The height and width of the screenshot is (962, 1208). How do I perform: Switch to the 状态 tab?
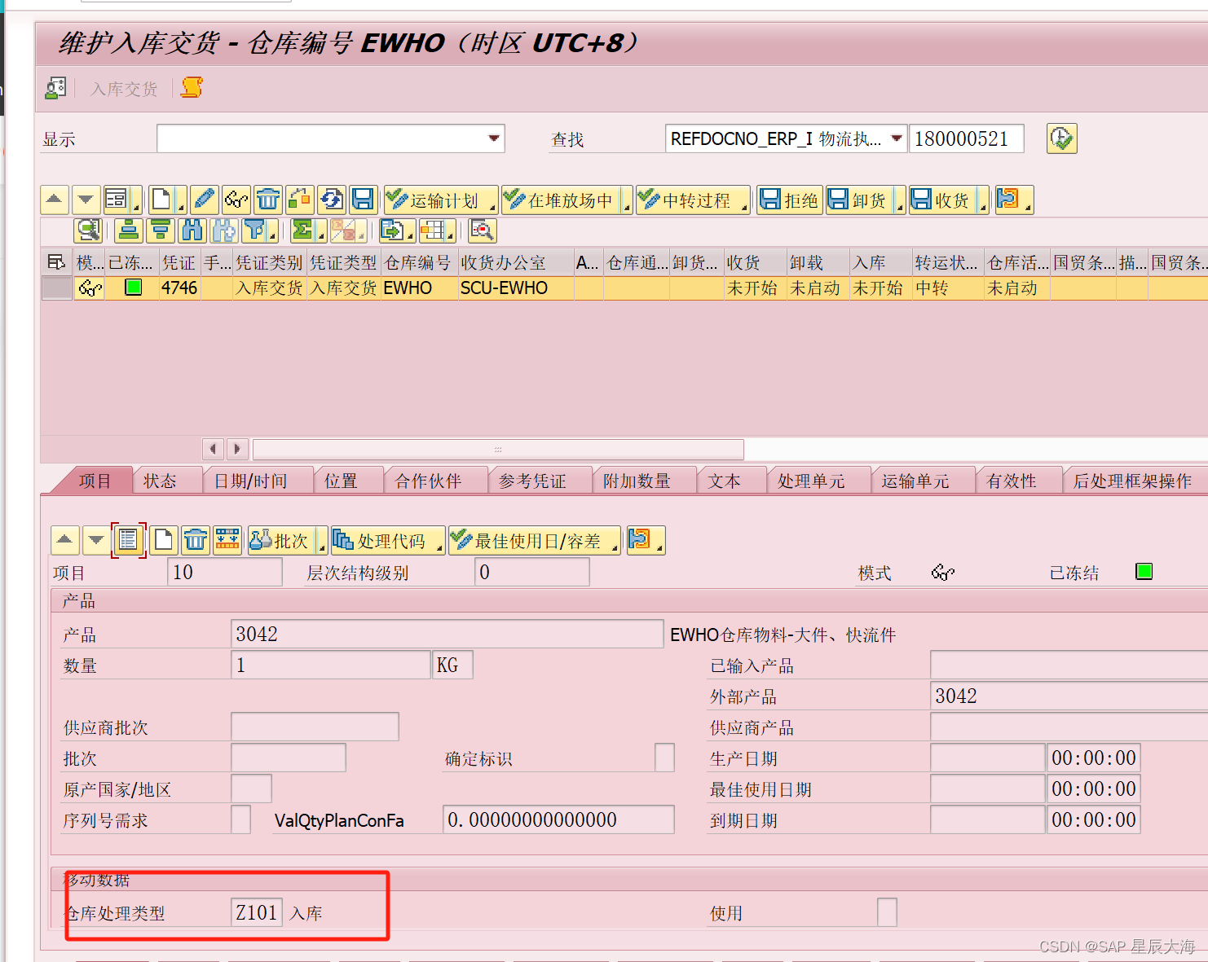160,481
